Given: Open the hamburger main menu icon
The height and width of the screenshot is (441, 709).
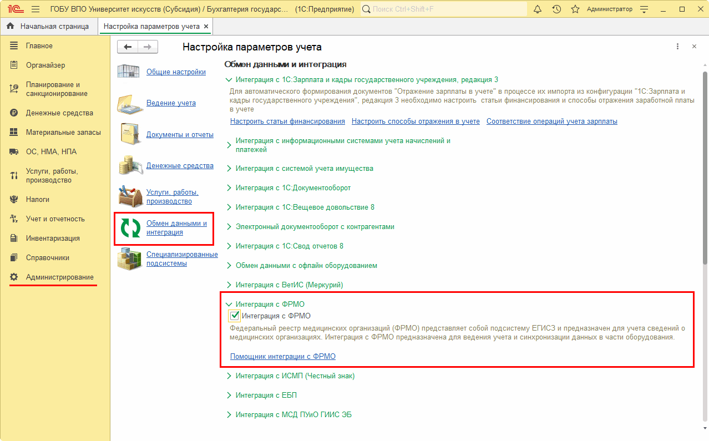Looking at the screenshot, I should pos(36,9).
